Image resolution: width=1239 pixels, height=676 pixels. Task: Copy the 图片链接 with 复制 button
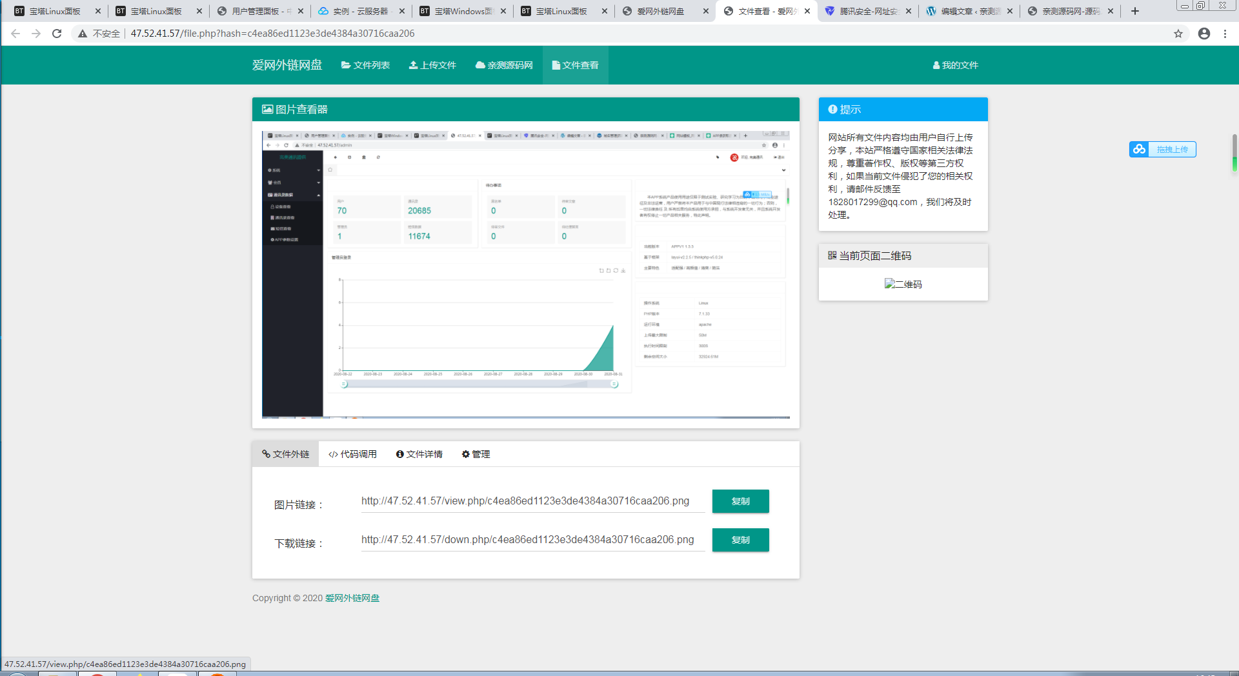tap(740, 501)
